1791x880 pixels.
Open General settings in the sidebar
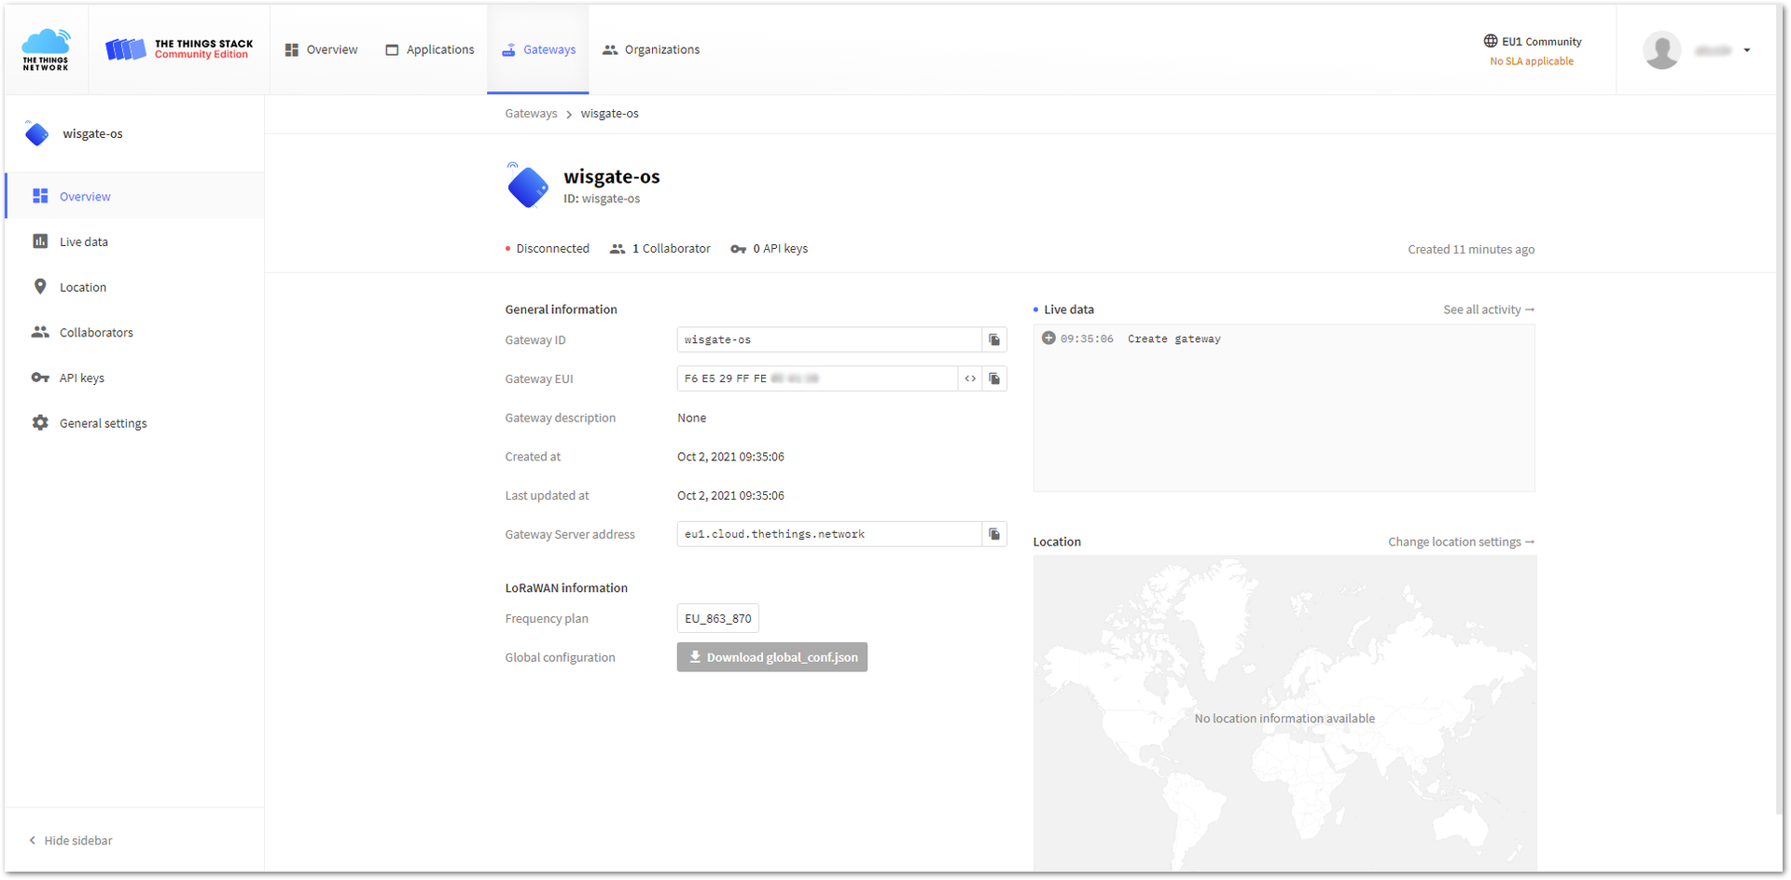point(134,423)
